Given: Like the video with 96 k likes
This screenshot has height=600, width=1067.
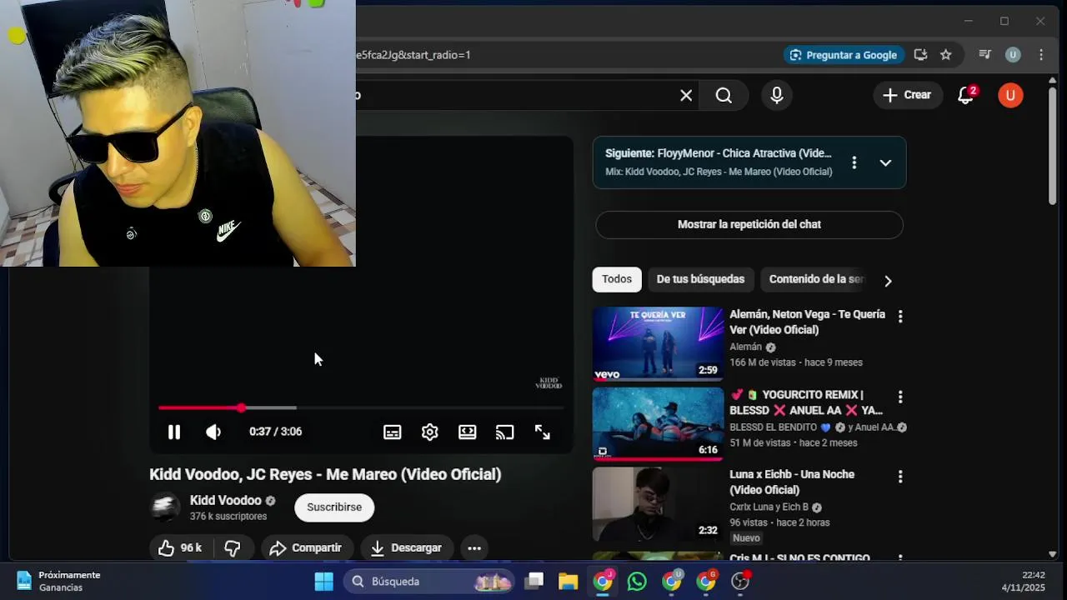Looking at the screenshot, I should click(181, 547).
